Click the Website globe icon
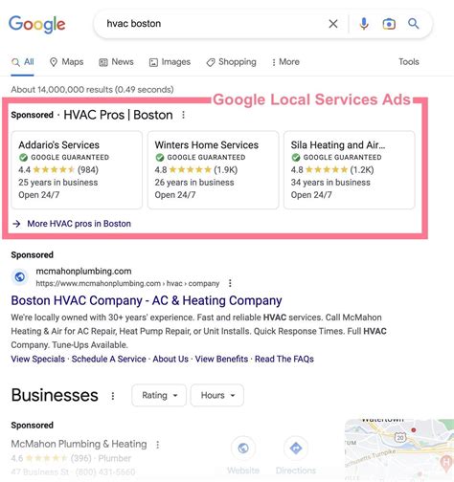Image resolution: width=454 pixels, height=482 pixels. [243, 449]
